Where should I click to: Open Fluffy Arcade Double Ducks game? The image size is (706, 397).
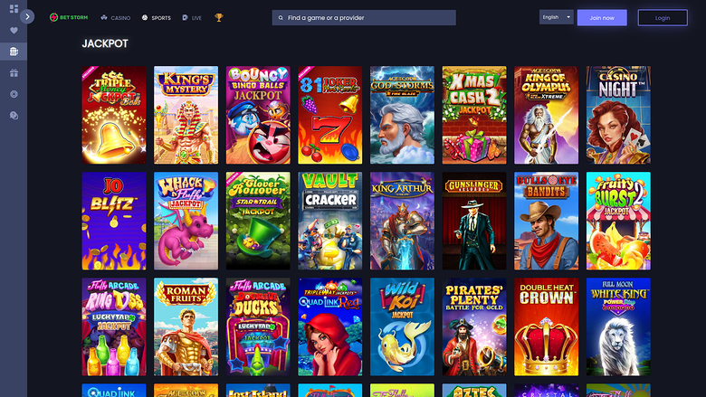(x=258, y=326)
